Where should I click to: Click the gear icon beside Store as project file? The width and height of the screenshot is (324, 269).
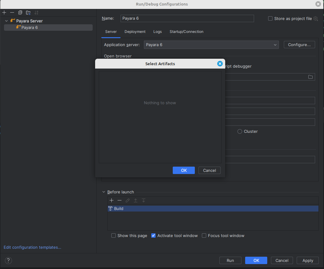tap(315, 18)
